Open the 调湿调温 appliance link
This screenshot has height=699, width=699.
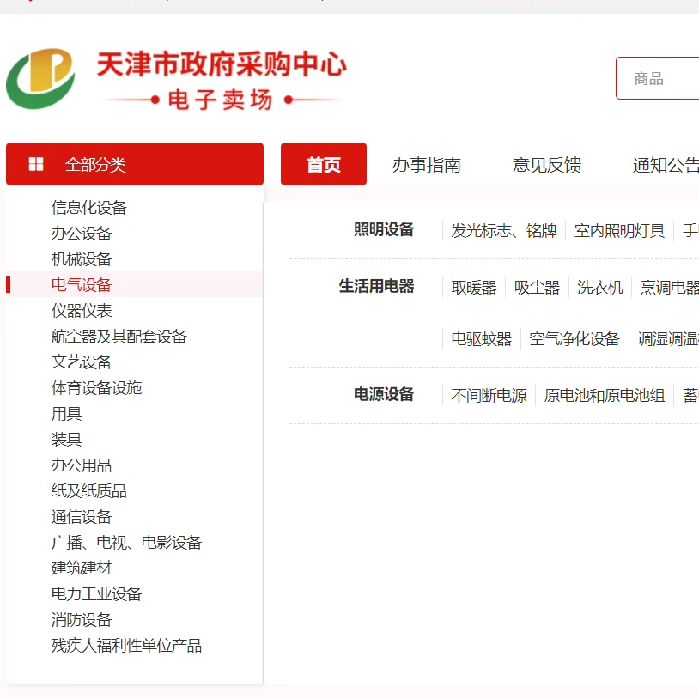point(668,339)
